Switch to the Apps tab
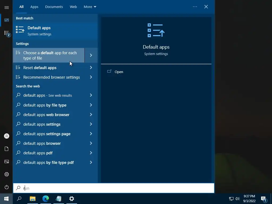 pyautogui.click(x=34, y=7)
